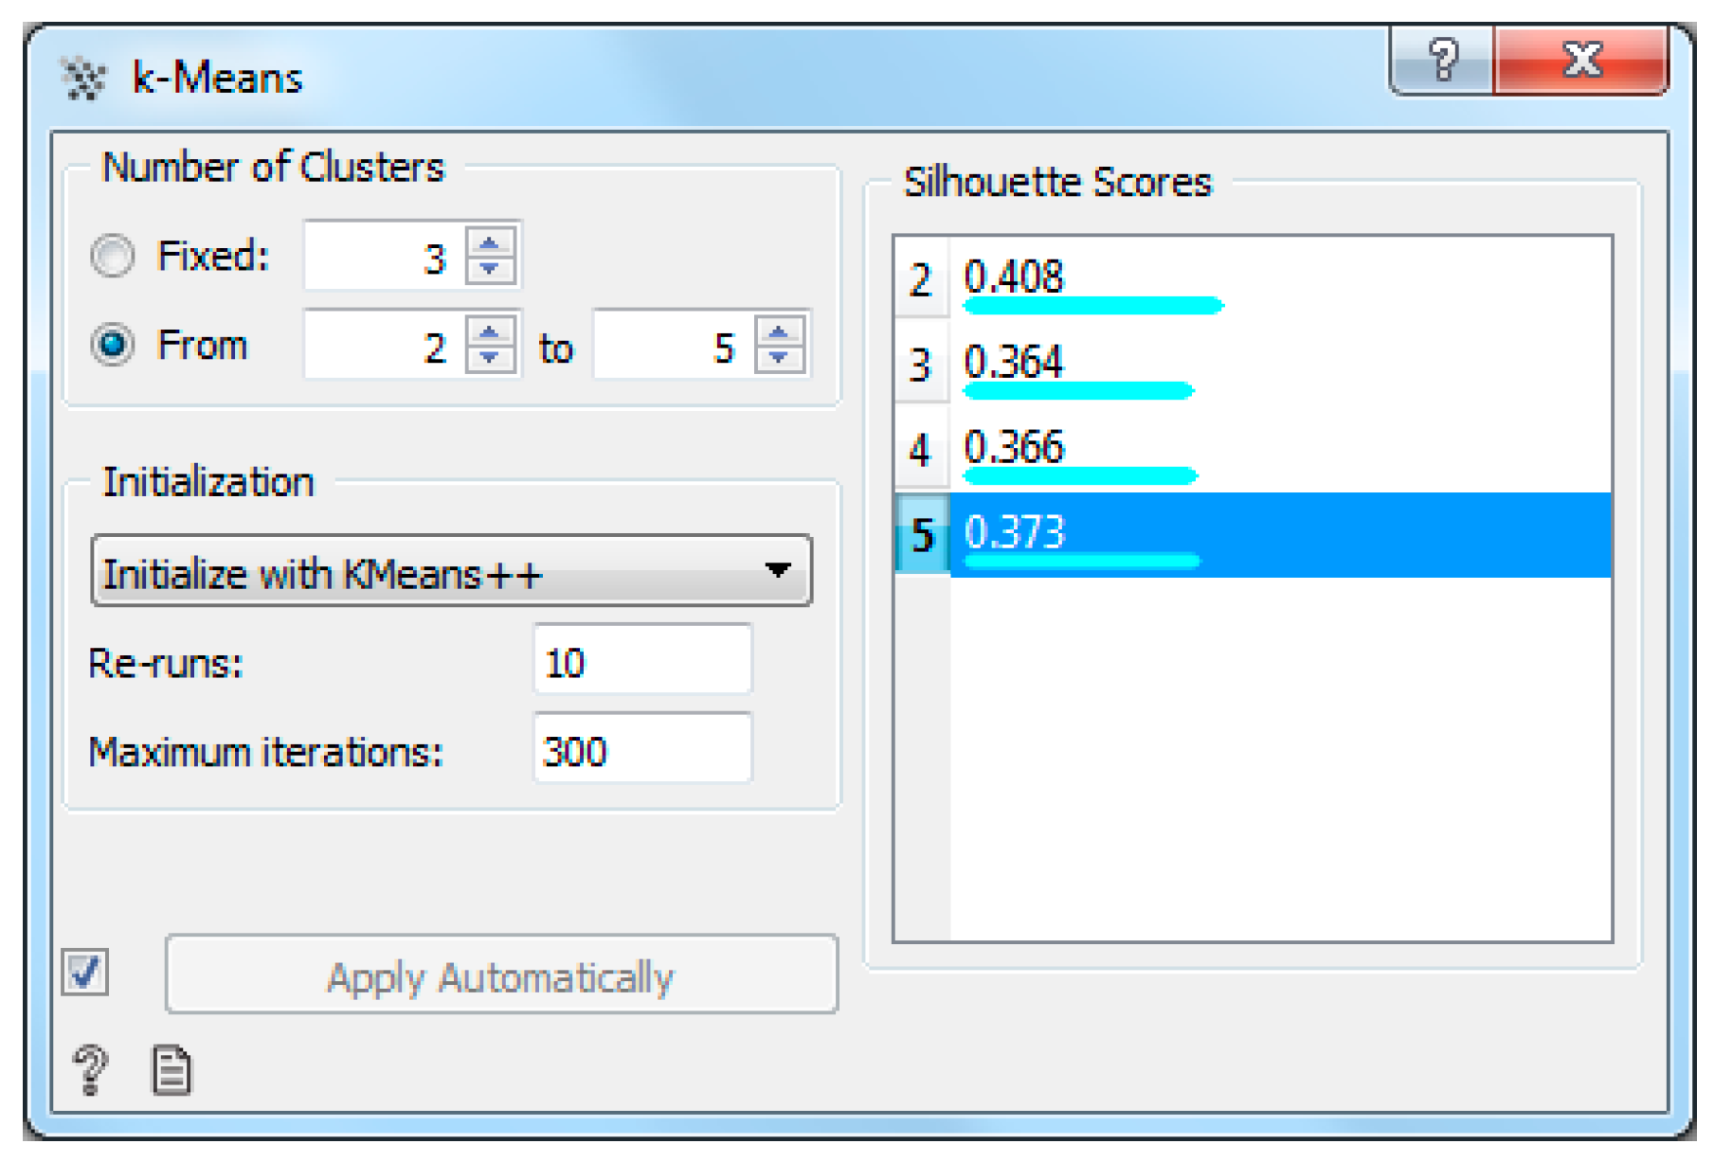The height and width of the screenshot is (1162, 1714).
Task: Select the Fixed clusters radio button
Action: 113,256
